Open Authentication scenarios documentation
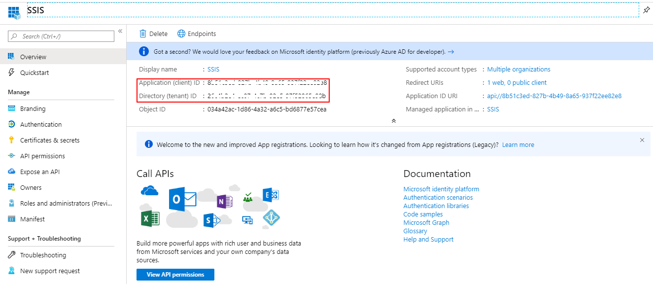Screen dimensions: 653x284 [438, 198]
